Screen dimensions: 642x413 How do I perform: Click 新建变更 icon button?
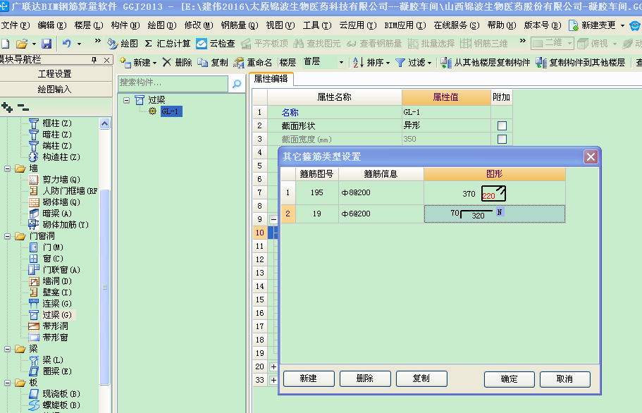pos(592,25)
